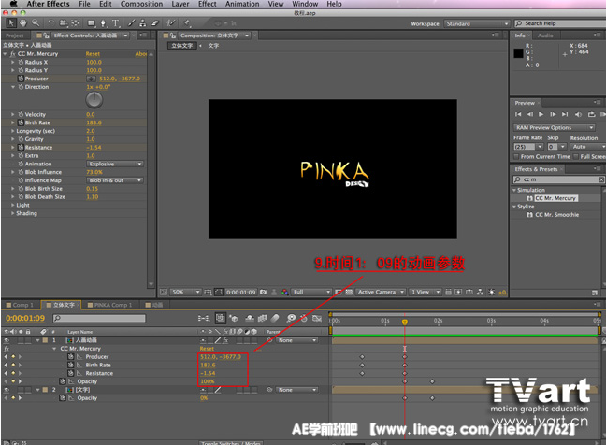Open the Workspace Standard dropdown
The image size is (606, 445).
pos(477,23)
